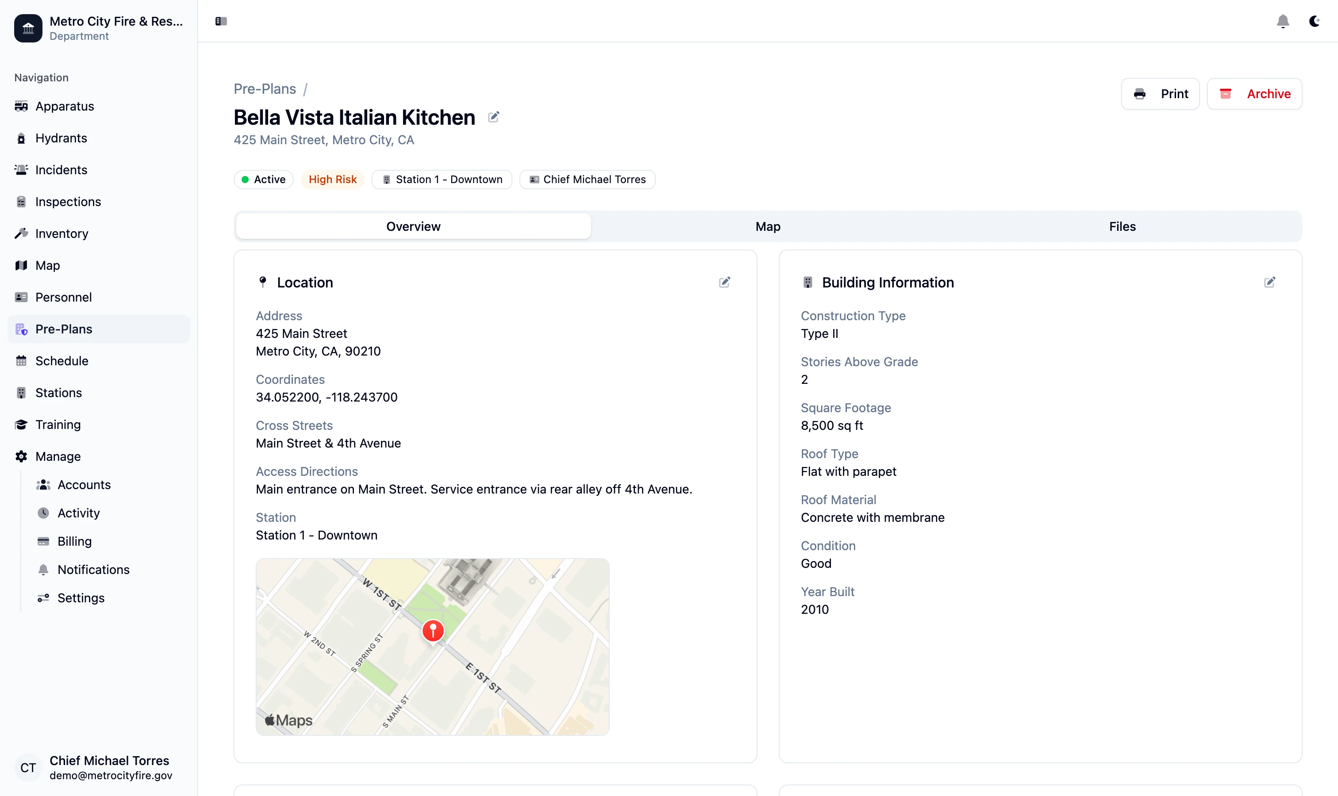Switch to the Files tab
The height and width of the screenshot is (796, 1338).
(1122, 226)
